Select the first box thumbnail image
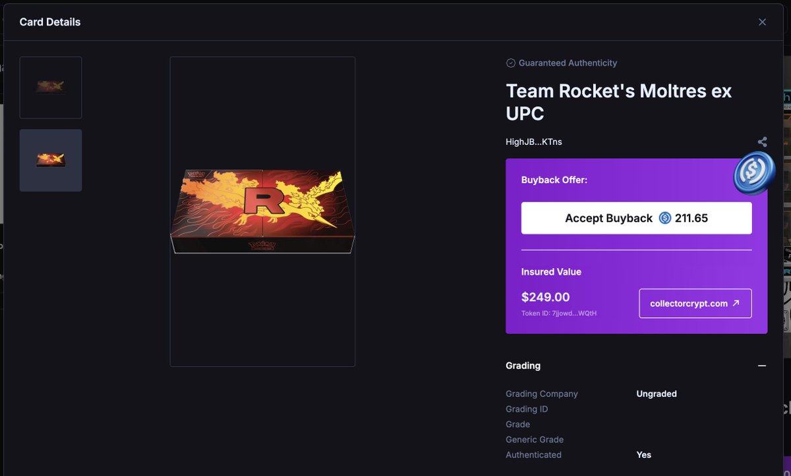The width and height of the screenshot is (791, 476). 51,88
